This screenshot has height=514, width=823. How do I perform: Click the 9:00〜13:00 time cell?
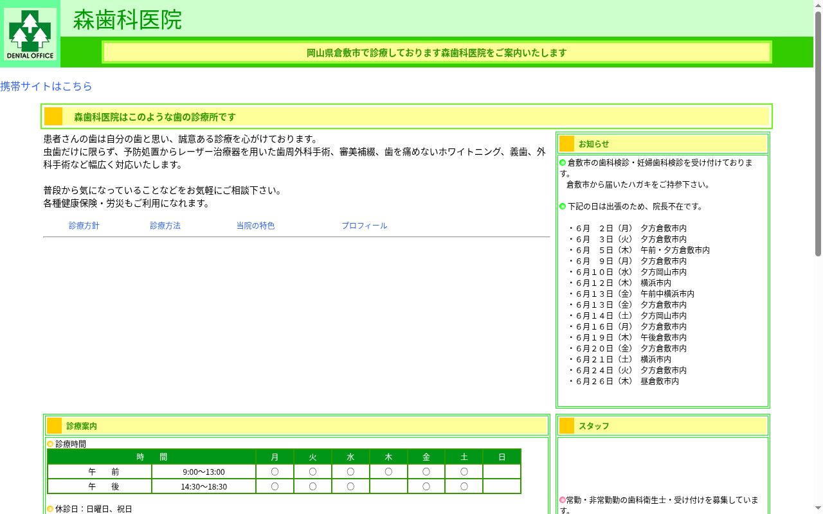(x=204, y=472)
